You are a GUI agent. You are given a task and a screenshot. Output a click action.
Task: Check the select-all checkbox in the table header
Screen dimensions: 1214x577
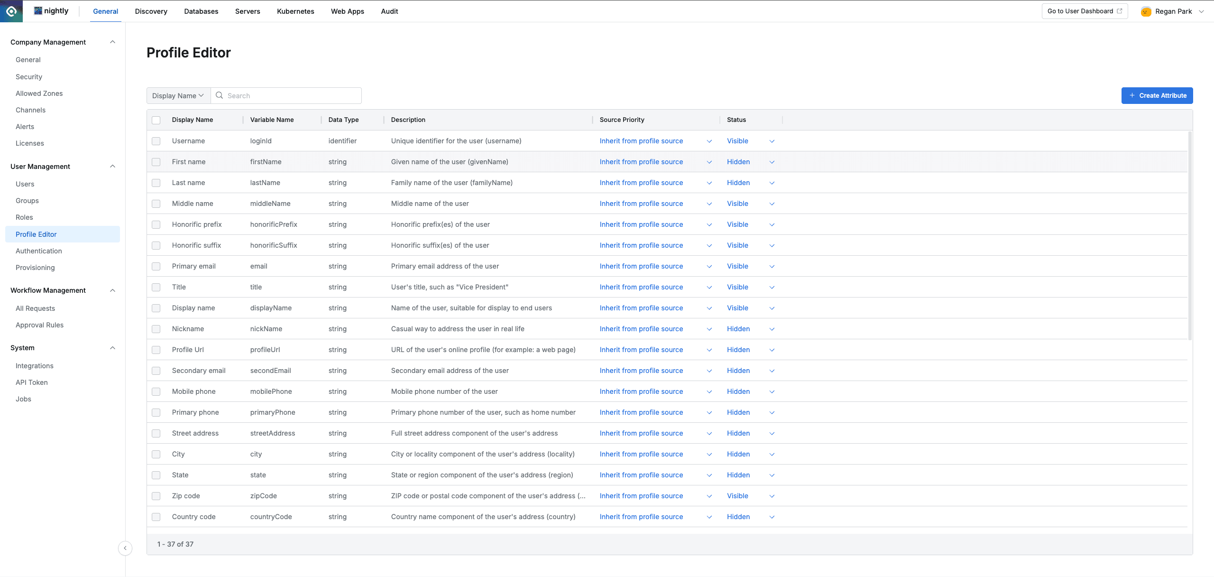click(156, 120)
